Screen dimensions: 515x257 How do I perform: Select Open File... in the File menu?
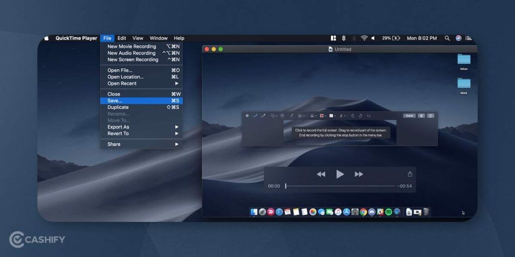(141, 70)
